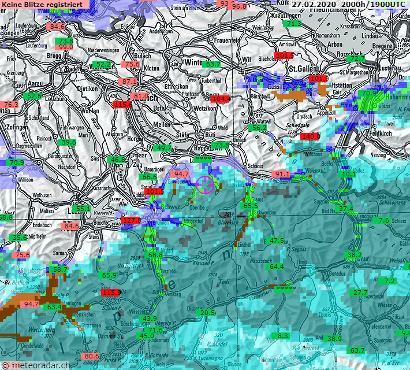Click the green 43.9 value near Wassen
Image resolution: width=410 pixels, height=370 pixels.
(148, 319)
